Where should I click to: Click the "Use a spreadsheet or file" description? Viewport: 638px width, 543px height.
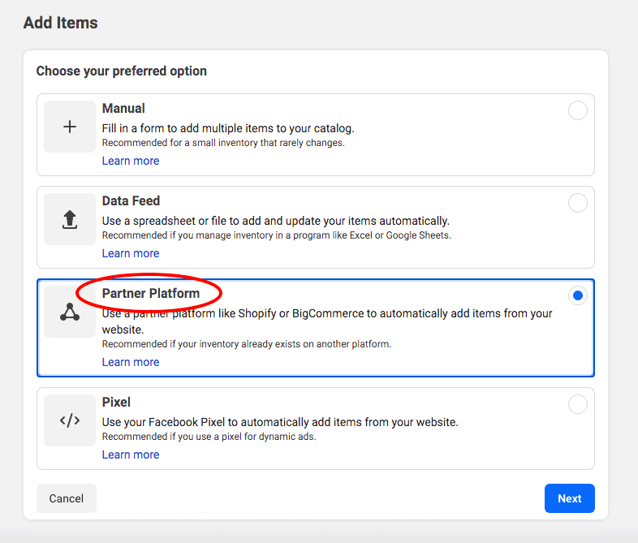point(275,221)
